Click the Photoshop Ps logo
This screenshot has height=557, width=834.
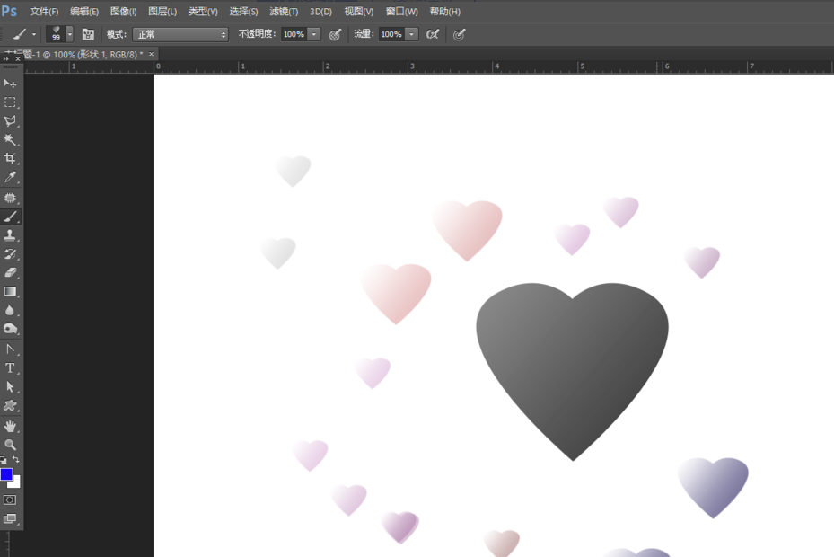click(9, 11)
